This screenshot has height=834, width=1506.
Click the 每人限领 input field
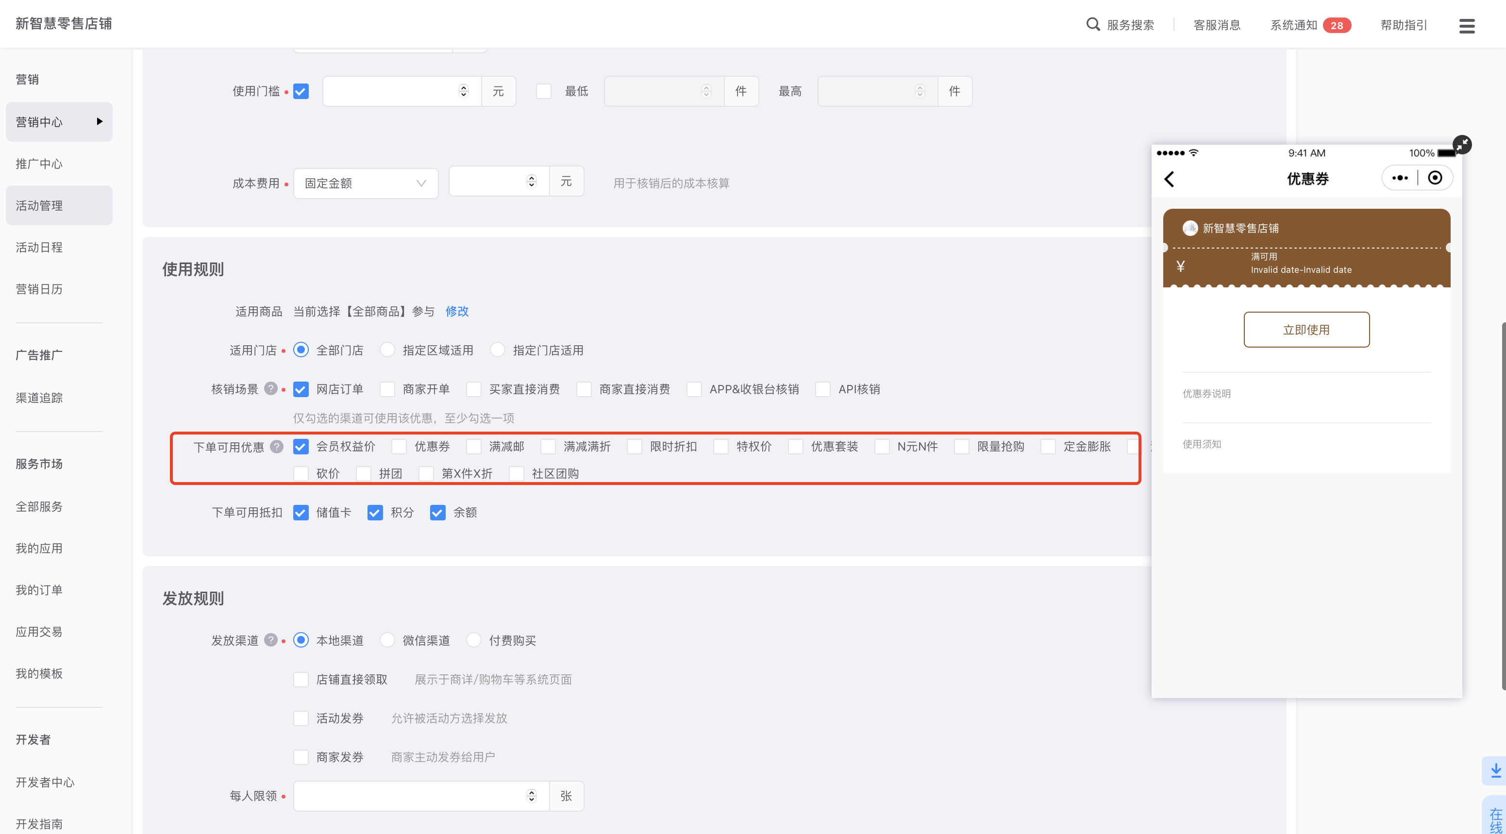point(421,796)
